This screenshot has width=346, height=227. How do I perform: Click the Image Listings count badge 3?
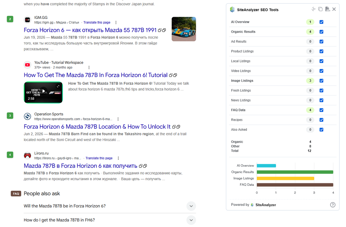click(x=310, y=81)
